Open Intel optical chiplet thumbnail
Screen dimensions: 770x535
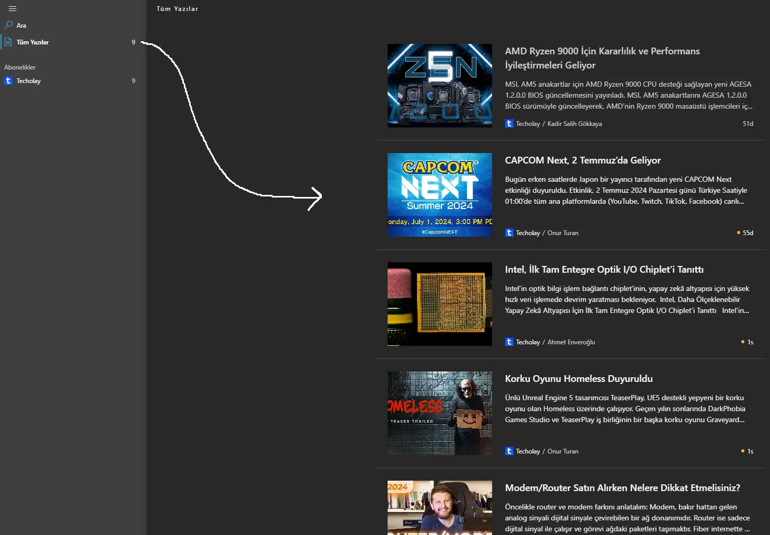click(440, 304)
